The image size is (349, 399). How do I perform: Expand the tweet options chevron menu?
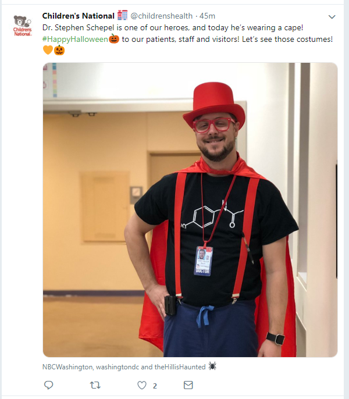332,17
